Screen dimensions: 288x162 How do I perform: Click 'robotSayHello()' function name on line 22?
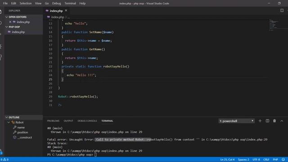pyautogui.click(x=116, y=66)
